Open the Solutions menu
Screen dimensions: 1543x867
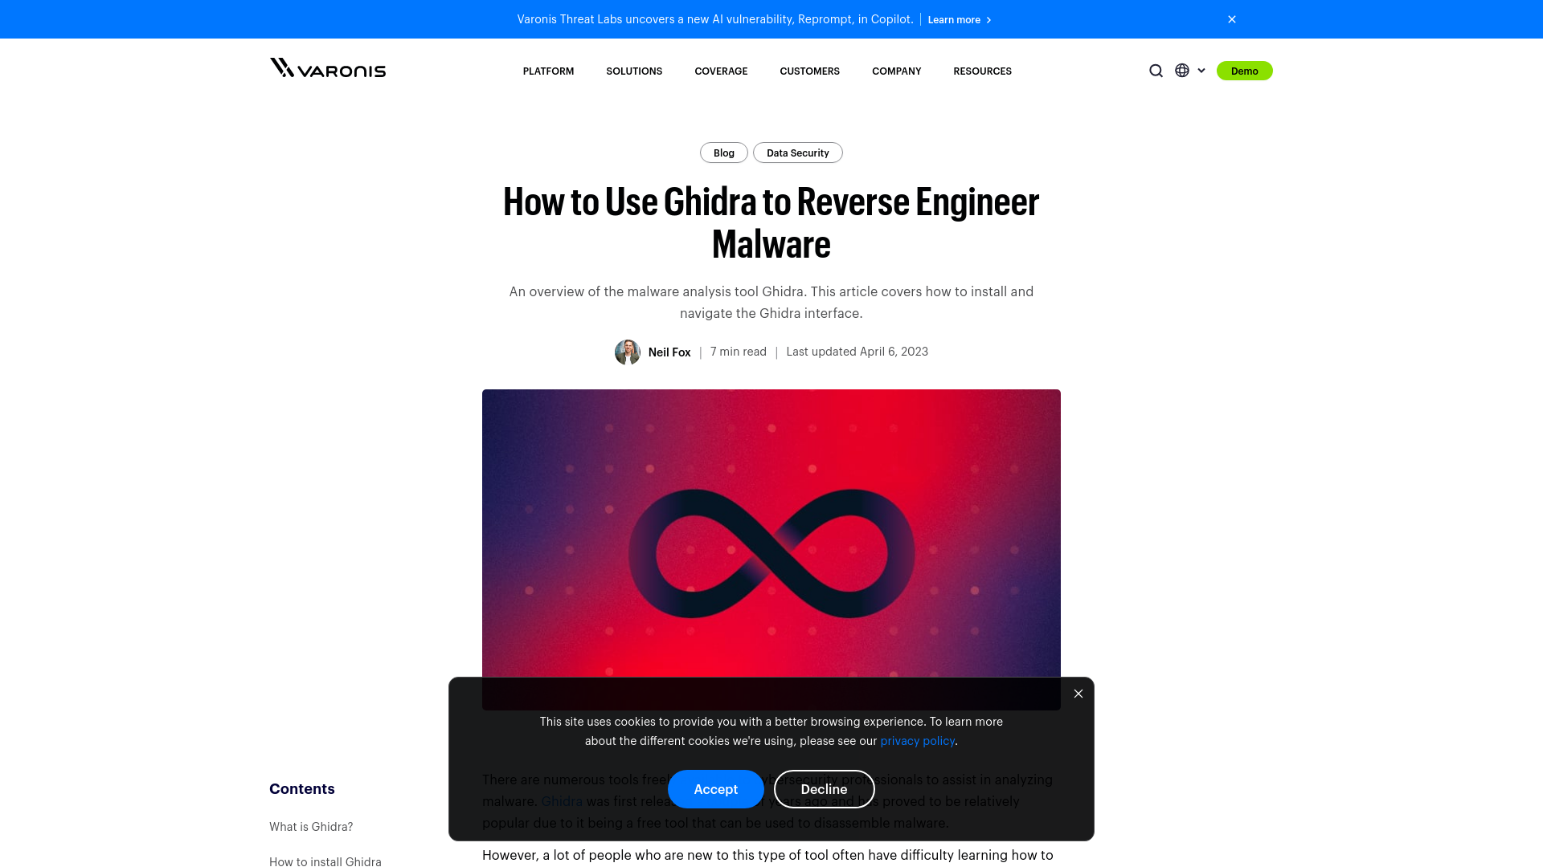(634, 71)
